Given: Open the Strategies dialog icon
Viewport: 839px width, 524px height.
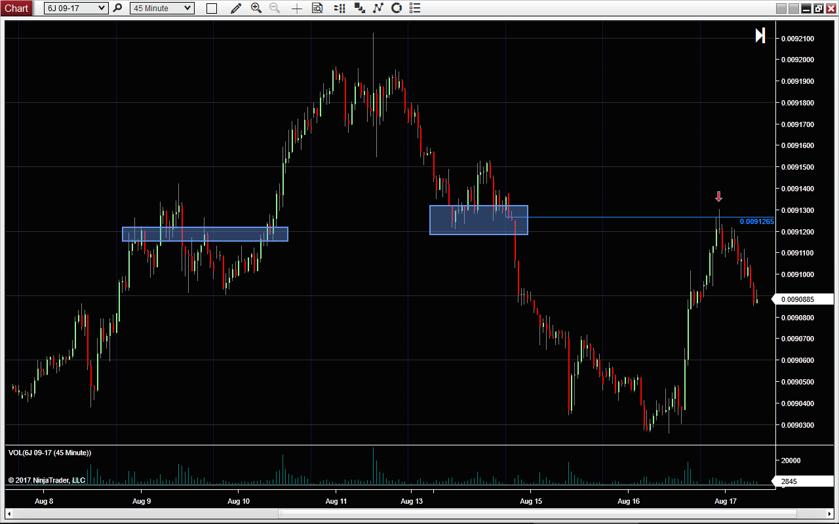Looking at the screenshot, I should (x=396, y=9).
